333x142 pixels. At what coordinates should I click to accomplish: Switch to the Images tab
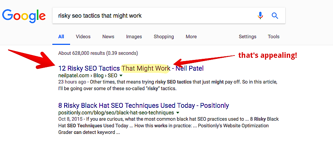tap(134, 37)
